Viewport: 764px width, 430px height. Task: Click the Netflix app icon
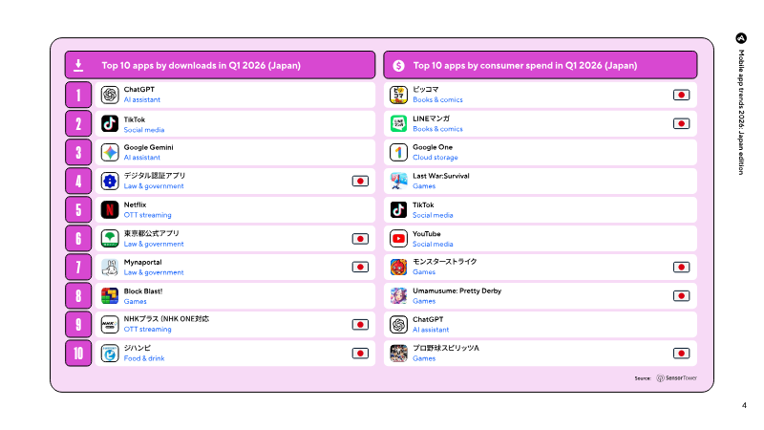pos(110,210)
